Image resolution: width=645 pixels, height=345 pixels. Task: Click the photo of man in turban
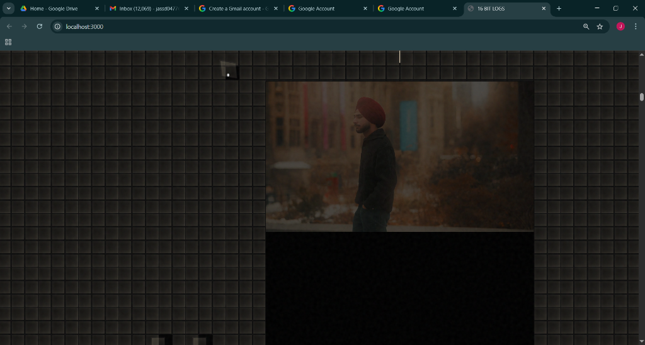coord(399,156)
